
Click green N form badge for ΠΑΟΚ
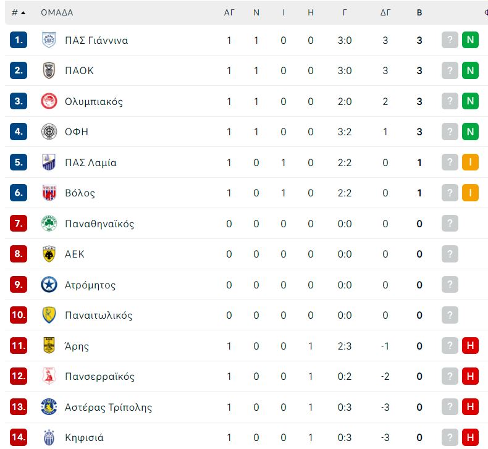pos(470,70)
